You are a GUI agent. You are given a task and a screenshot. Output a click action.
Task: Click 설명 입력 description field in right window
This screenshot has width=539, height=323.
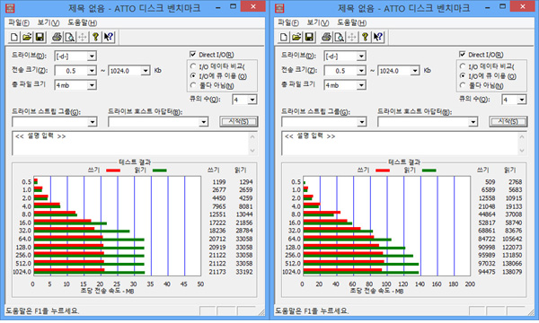400,143
